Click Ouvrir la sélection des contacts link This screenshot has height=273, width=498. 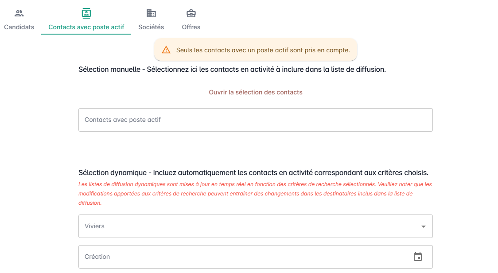click(256, 92)
